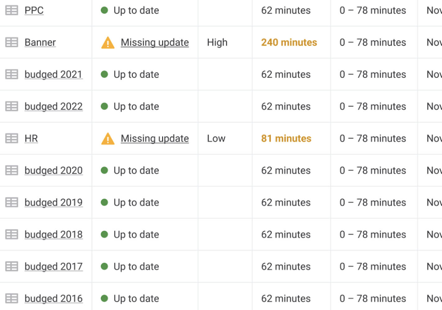
Task: Click the table icon next to HR
Action: (12, 138)
